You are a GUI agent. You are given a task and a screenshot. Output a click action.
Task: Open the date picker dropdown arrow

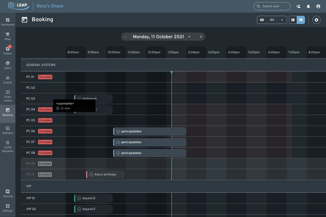(x=189, y=37)
